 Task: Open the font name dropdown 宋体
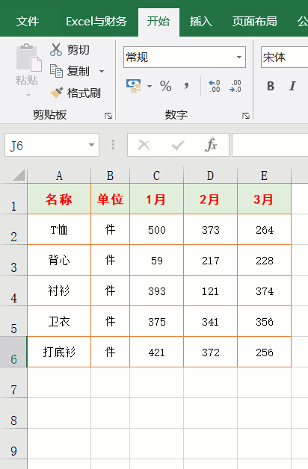(x=284, y=57)
